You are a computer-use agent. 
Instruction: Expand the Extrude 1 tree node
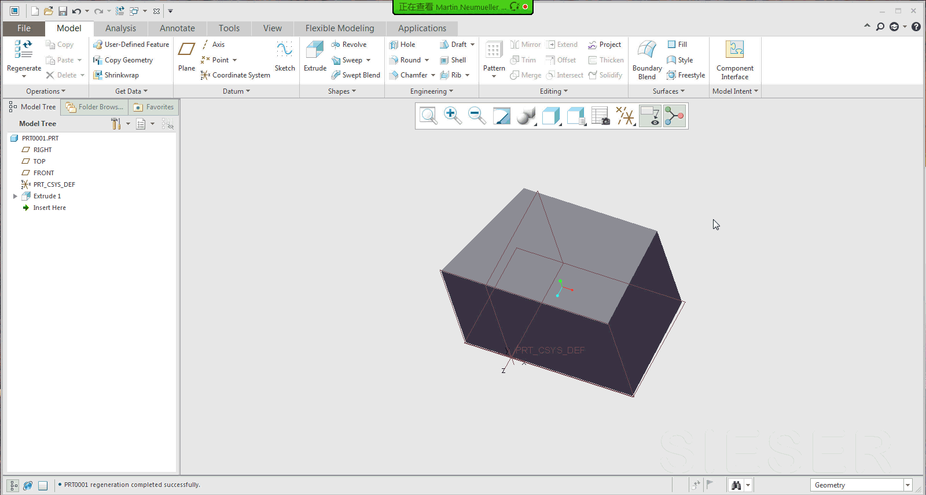tap(15, 196)
